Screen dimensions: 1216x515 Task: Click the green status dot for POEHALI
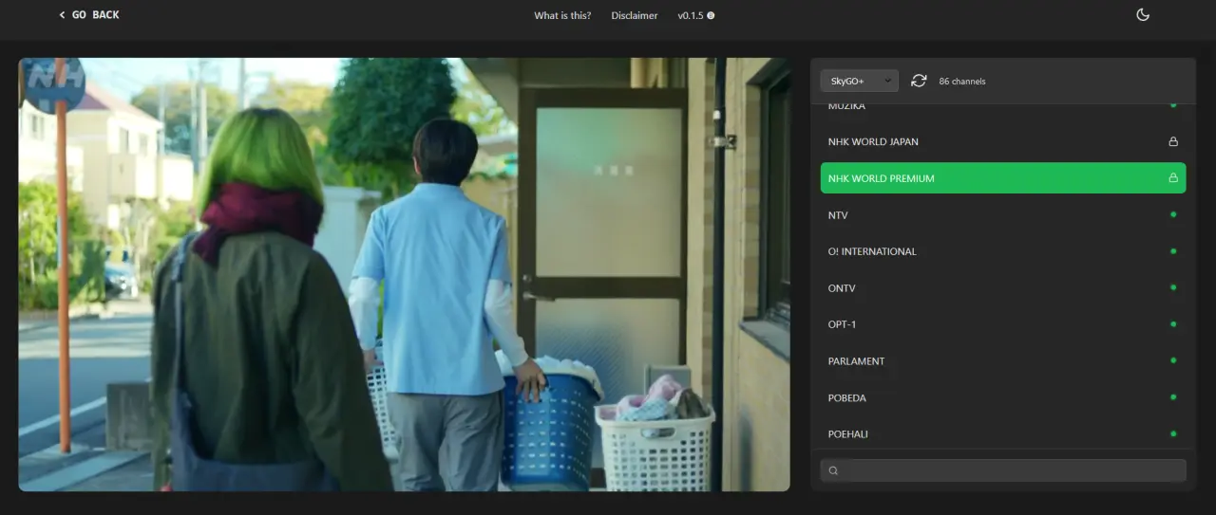pos(1173,433)
